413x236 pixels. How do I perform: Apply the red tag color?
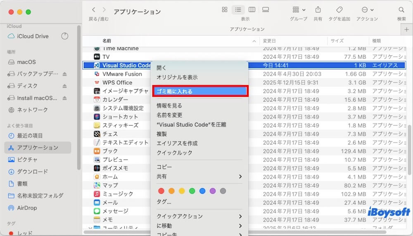click(x=161, y=191)
